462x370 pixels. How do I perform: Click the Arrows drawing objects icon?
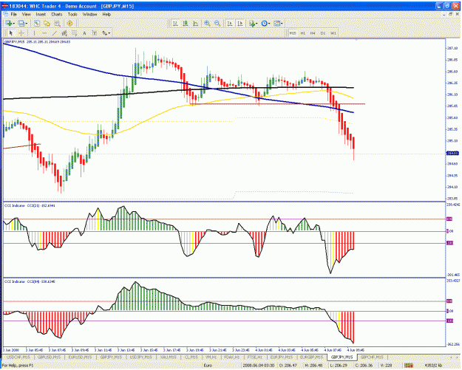tap(105, 33)
